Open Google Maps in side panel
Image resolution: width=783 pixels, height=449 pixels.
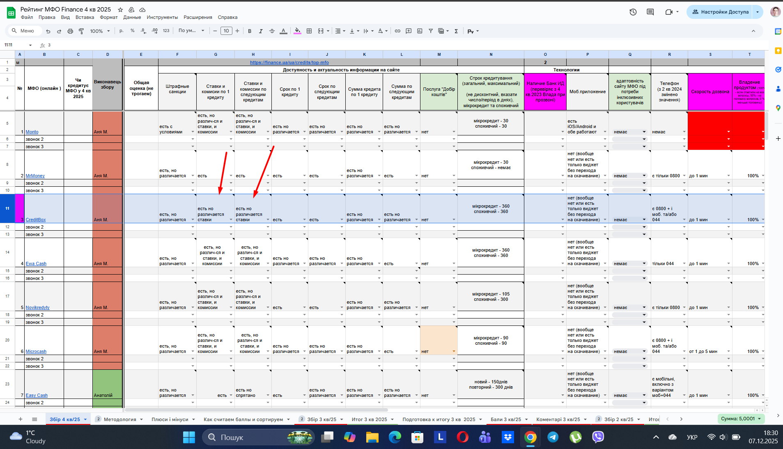click(778, 108)
